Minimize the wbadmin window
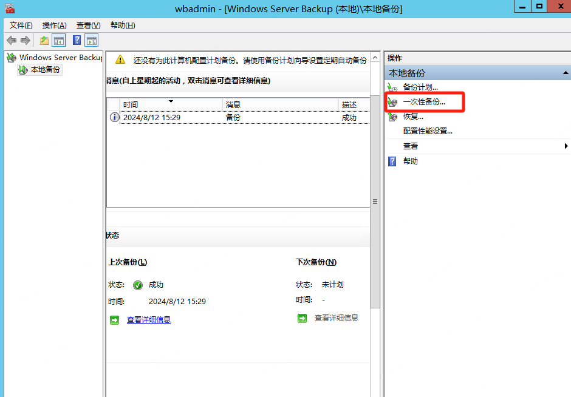The image size is (571, 397). pyautogui.click(x=522, y=7)
